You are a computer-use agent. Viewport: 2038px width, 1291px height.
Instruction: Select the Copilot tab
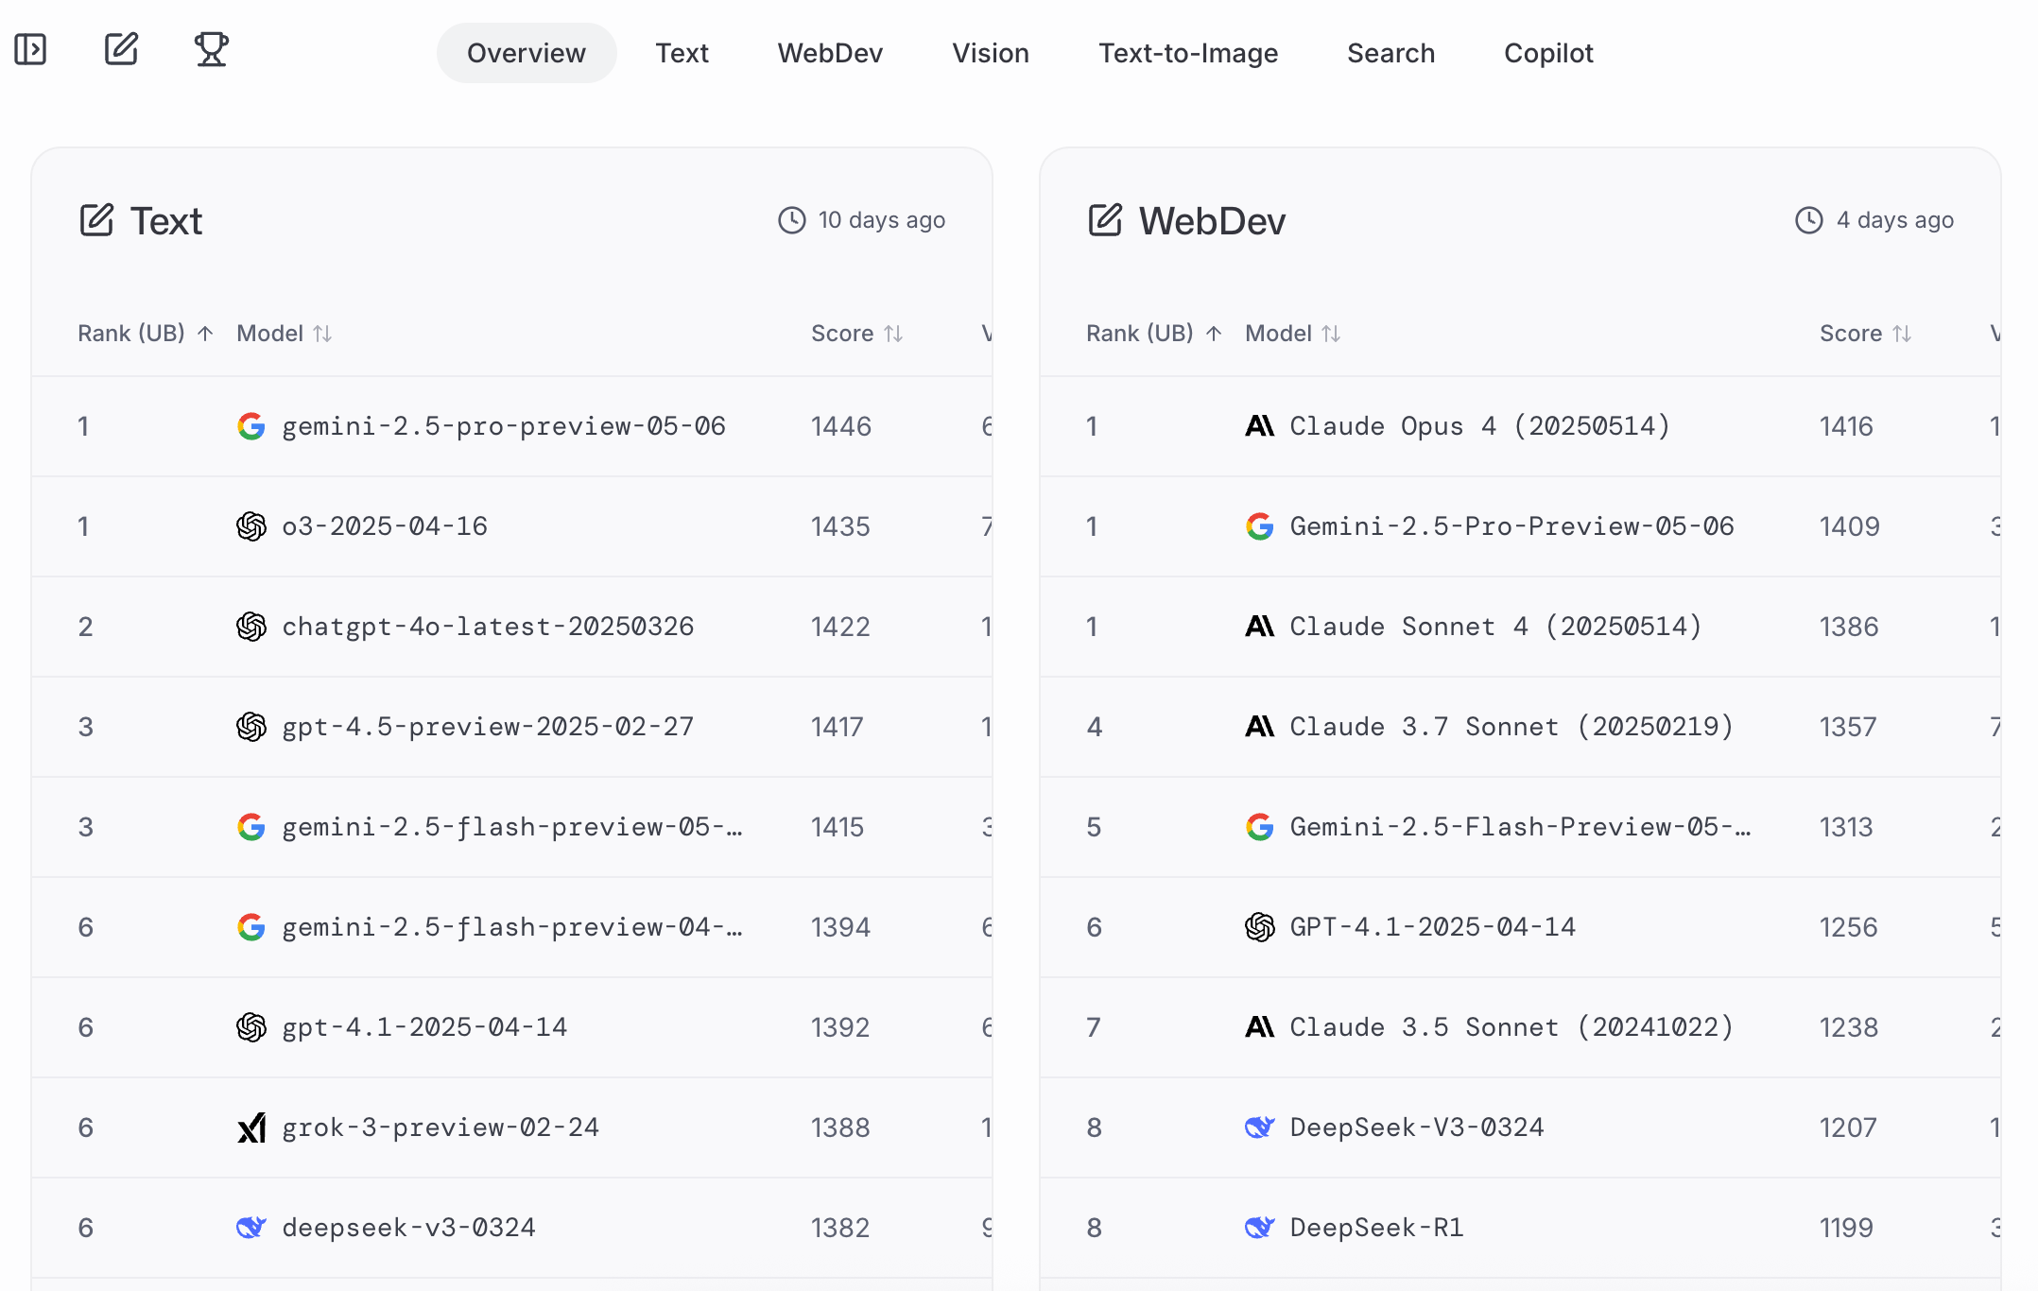[1547, 53]
